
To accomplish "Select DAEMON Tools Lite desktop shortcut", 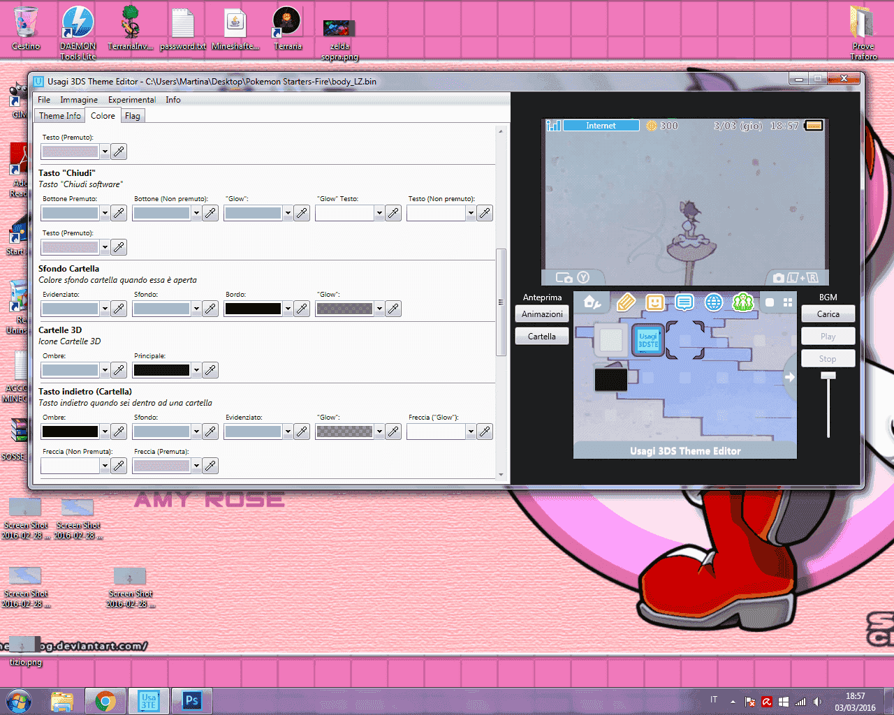I will coord(78,32).
